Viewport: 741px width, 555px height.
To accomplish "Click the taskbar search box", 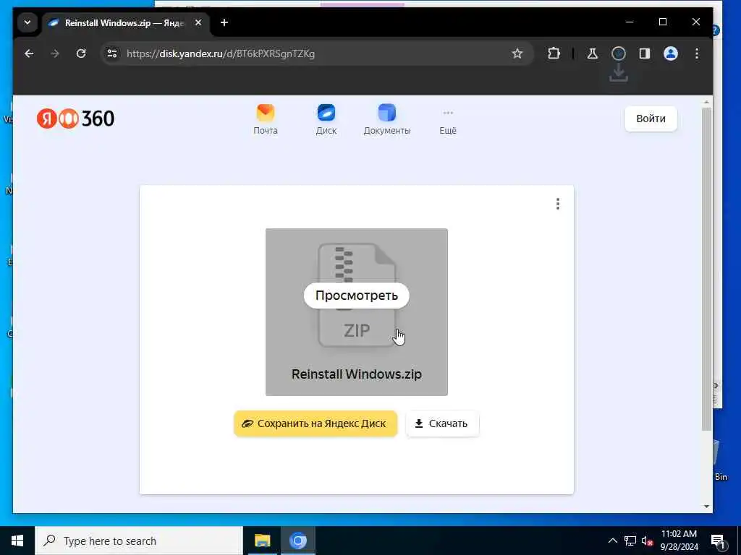I will coord(138,541).
